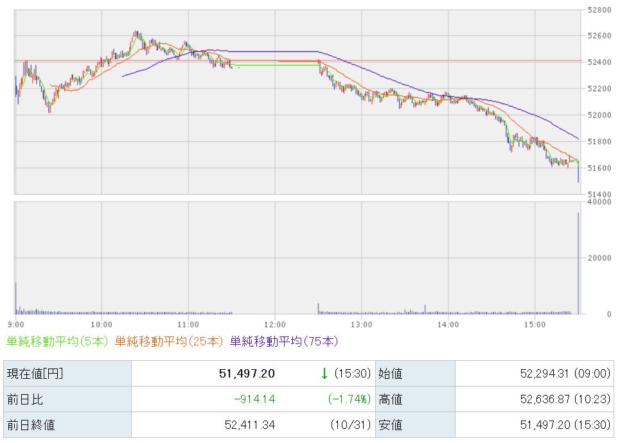Toggle the 単純移動平均(75本) purple legend label
Image resolution: width=620 pixels, height=443 pixels.
283,342
